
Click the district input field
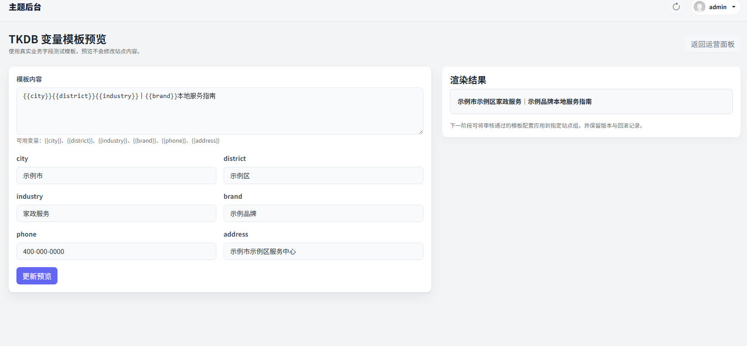coord(324,176)
